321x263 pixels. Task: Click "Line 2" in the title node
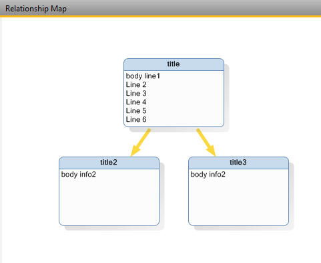[136, 85]
